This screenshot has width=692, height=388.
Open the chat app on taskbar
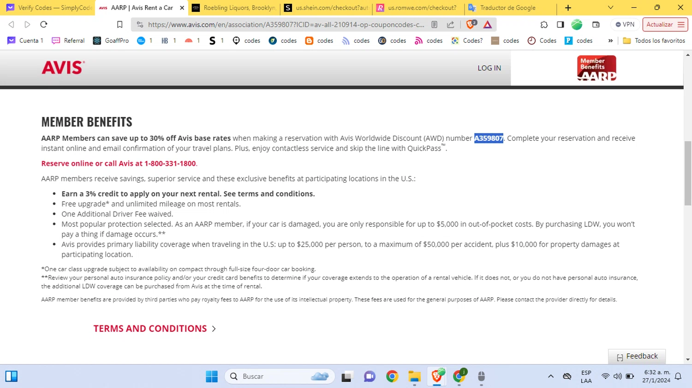370,376
